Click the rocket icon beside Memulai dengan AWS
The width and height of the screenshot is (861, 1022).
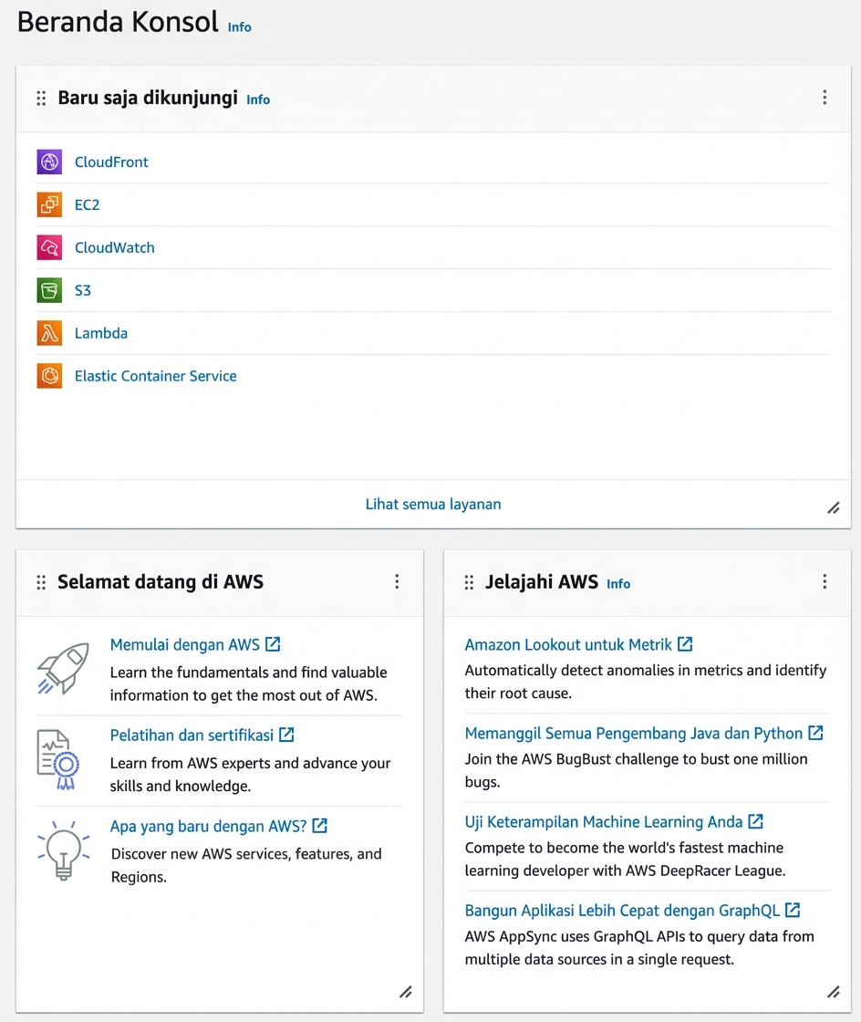pos(63,668)
